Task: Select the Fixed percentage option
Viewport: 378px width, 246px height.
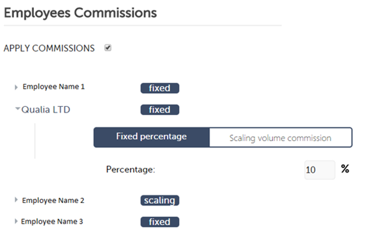Action: 152,137
